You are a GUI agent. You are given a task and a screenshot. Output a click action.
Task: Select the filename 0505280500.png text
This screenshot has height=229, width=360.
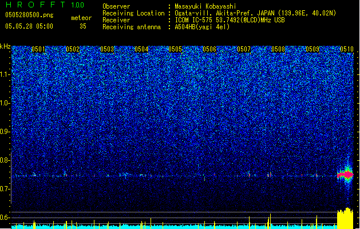pyautogui.click(x=29, y=15)
